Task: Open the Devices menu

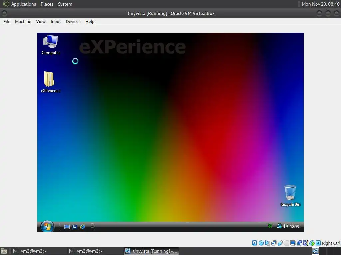Action: [x=73, y=22]
